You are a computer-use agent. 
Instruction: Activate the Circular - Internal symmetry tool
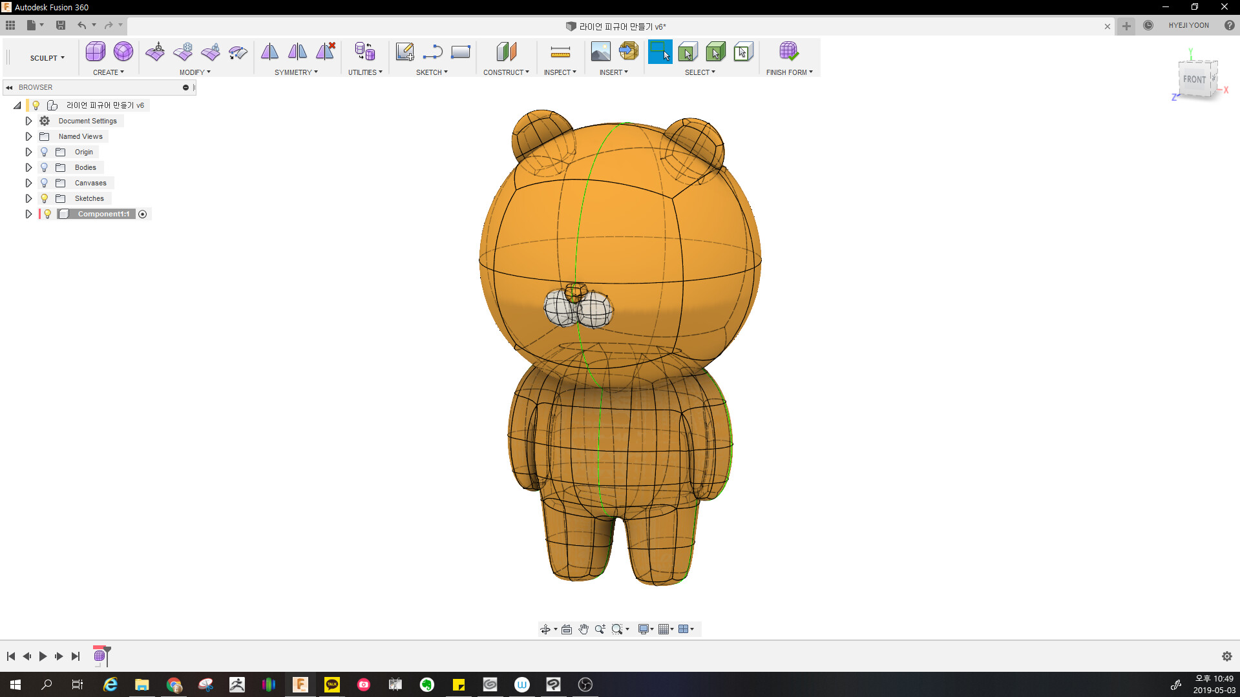(x=297, y=52)
